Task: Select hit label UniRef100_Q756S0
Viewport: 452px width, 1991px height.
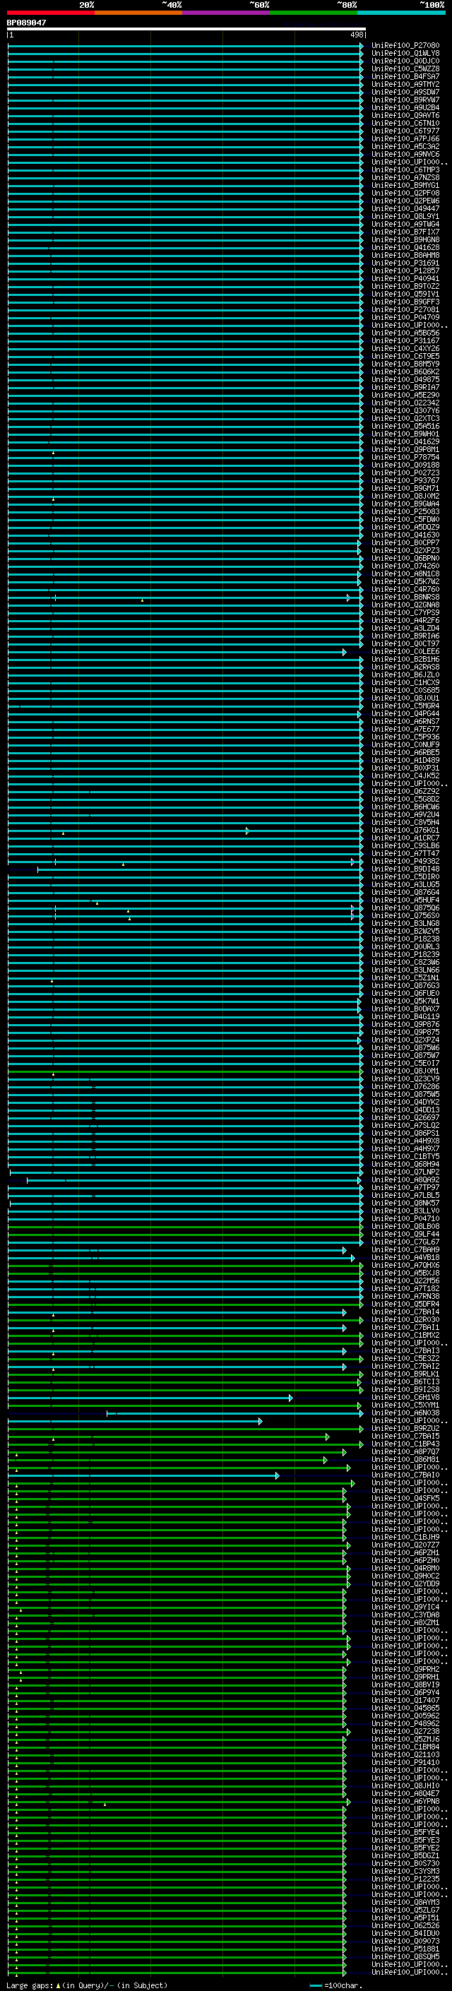Action: coord(405,916)
